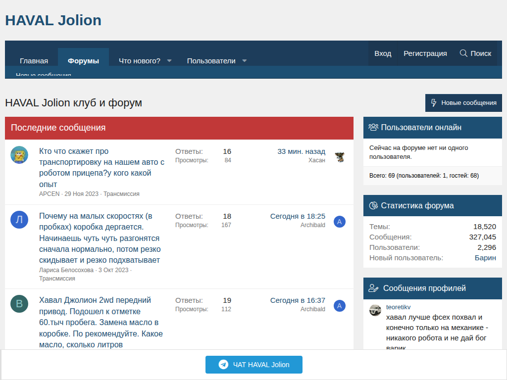Click the HAVAL Jolion site title

coord(53,20)
